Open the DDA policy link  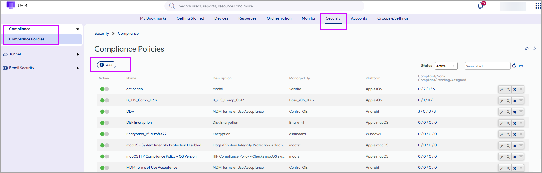point(130,112)
